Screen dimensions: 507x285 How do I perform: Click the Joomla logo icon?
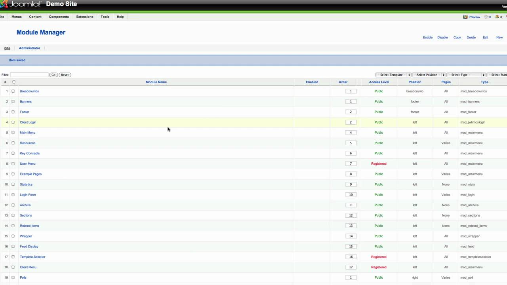pos(4,4)
